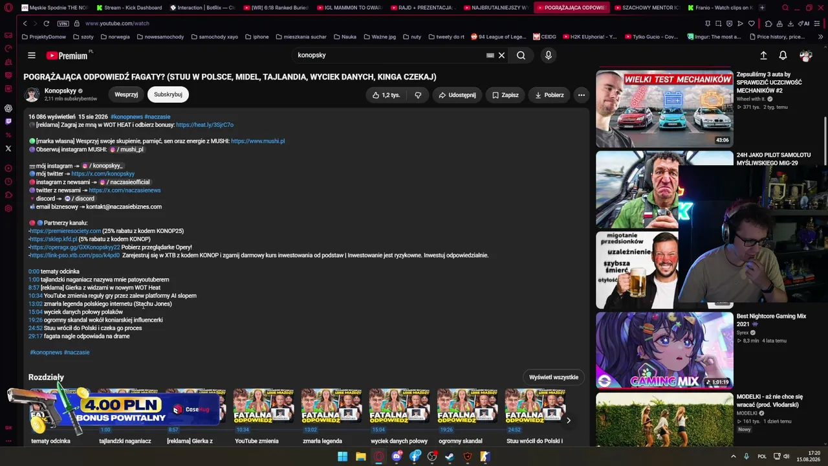Open the premieresociety.com partner link
The height and width of the screenshot is (466, 828).
point(65,231)
